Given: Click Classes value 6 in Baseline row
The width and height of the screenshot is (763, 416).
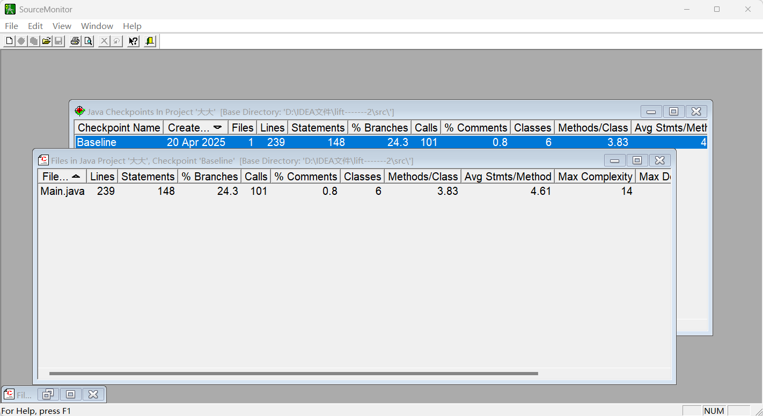Looking at the screenshot, I should (x=548, y=142).
